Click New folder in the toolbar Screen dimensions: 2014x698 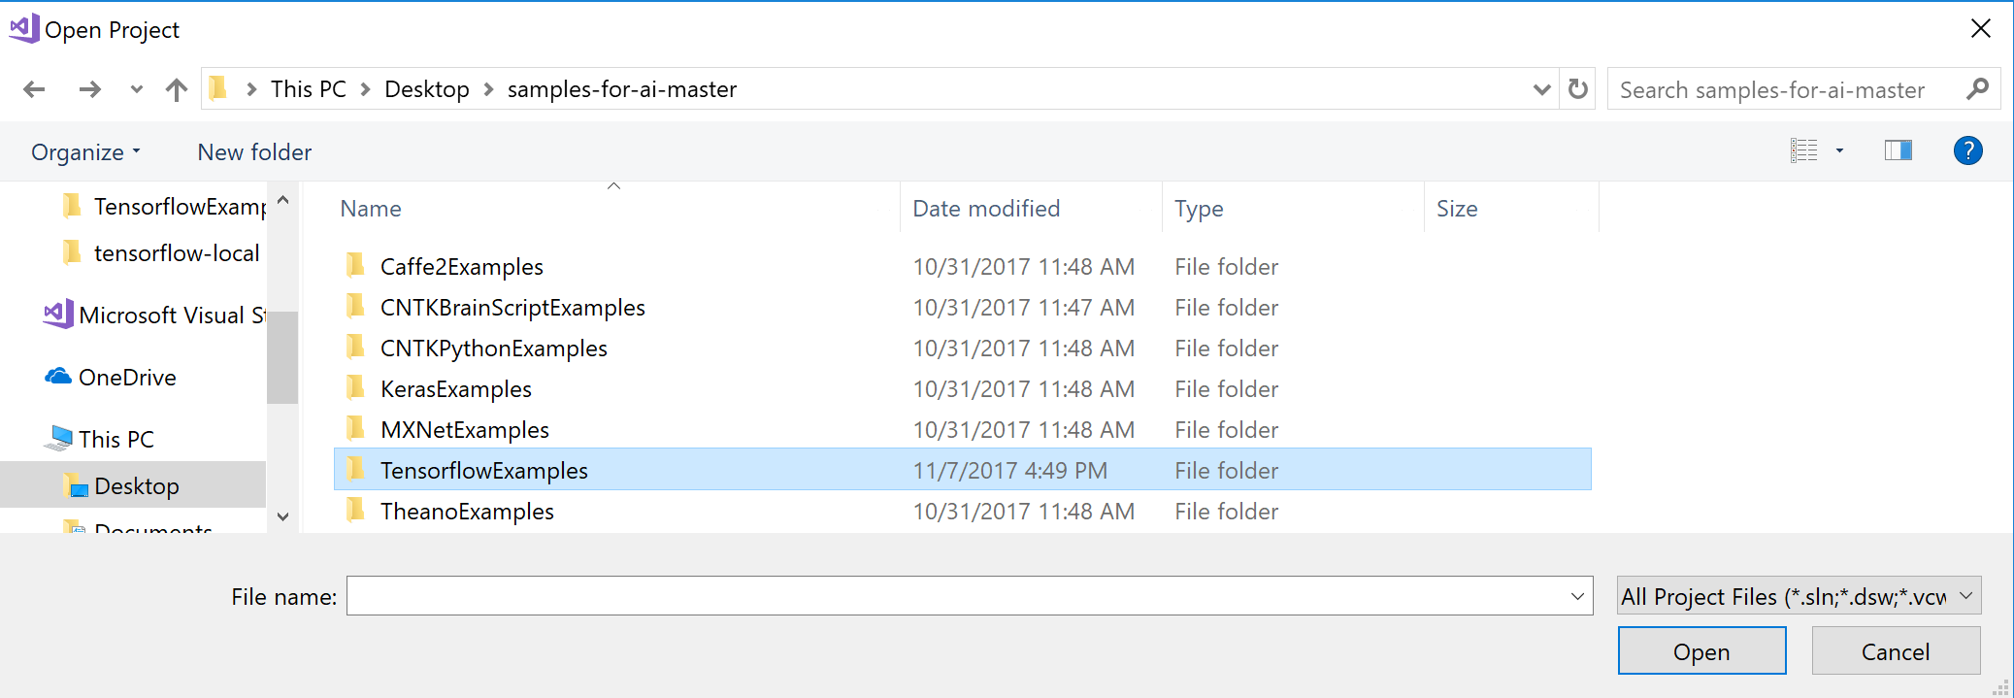[254, 152]
